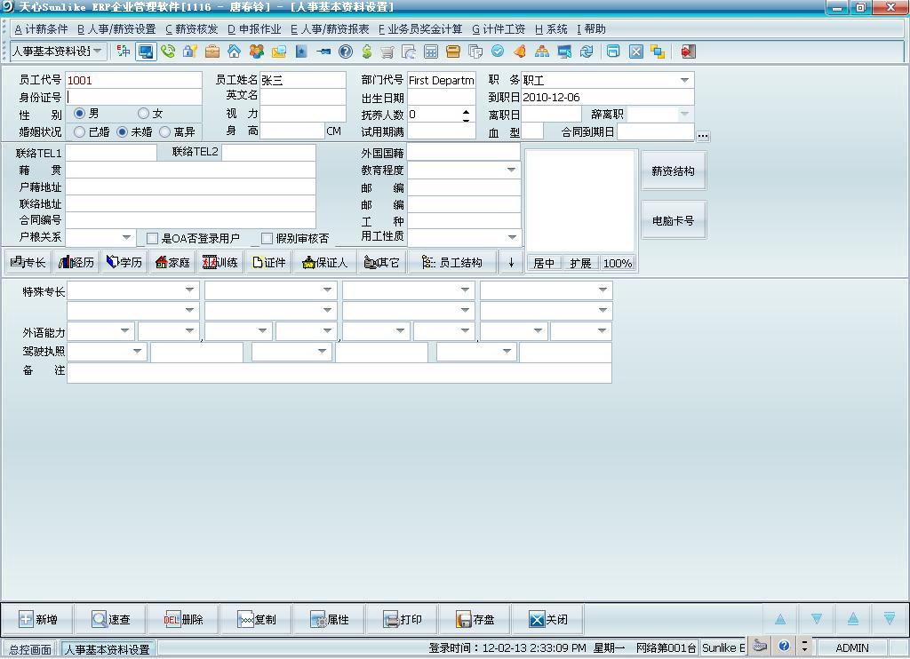Click the 备注 remarks input field

(339, 372)
